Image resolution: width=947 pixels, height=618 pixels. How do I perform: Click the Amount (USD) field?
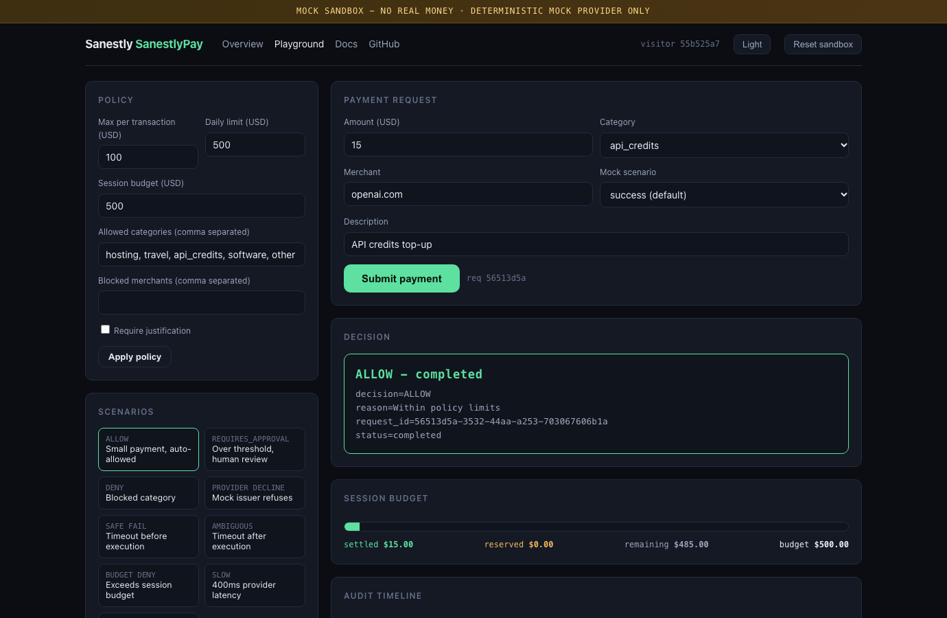tap(468, 145)
